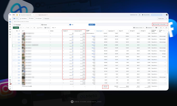177x106 pixels.
Task: Open the Help icon in the sidebar
Action: [x=10, y=77]
